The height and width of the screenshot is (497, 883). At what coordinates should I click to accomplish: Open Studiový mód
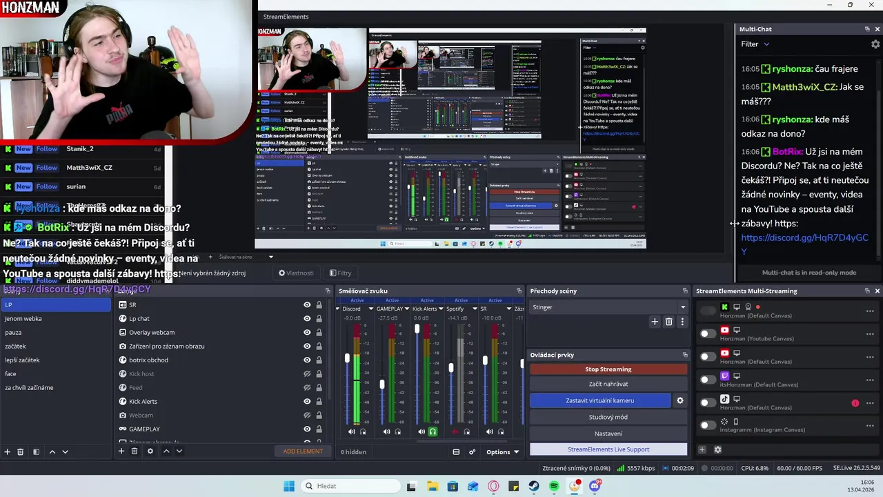tap(608, 417)
